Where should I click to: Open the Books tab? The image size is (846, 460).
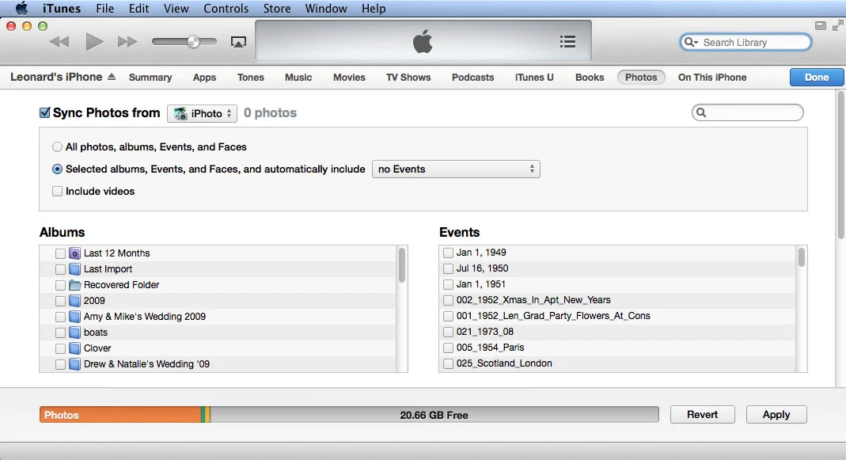(x=589, y=78)
